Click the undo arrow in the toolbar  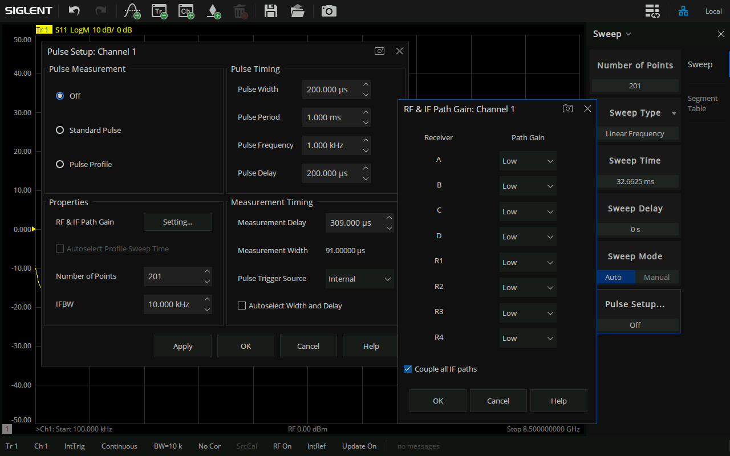click(74, 11)
